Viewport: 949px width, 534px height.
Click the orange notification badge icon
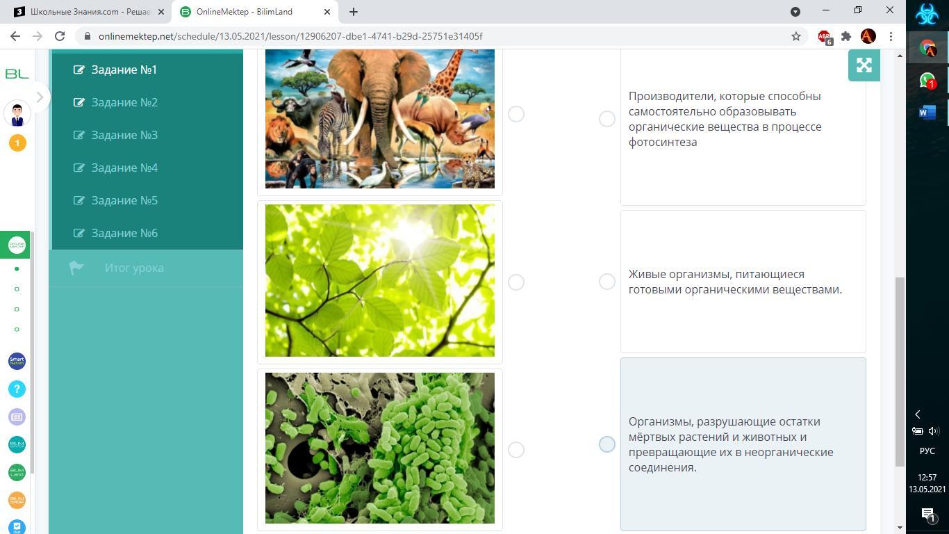tap(17, 143)
